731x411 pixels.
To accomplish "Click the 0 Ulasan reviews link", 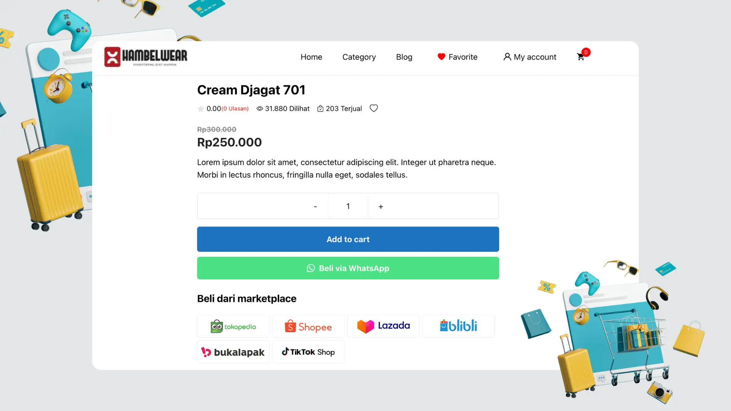I will pyautogui.click(x=235, y=109).
